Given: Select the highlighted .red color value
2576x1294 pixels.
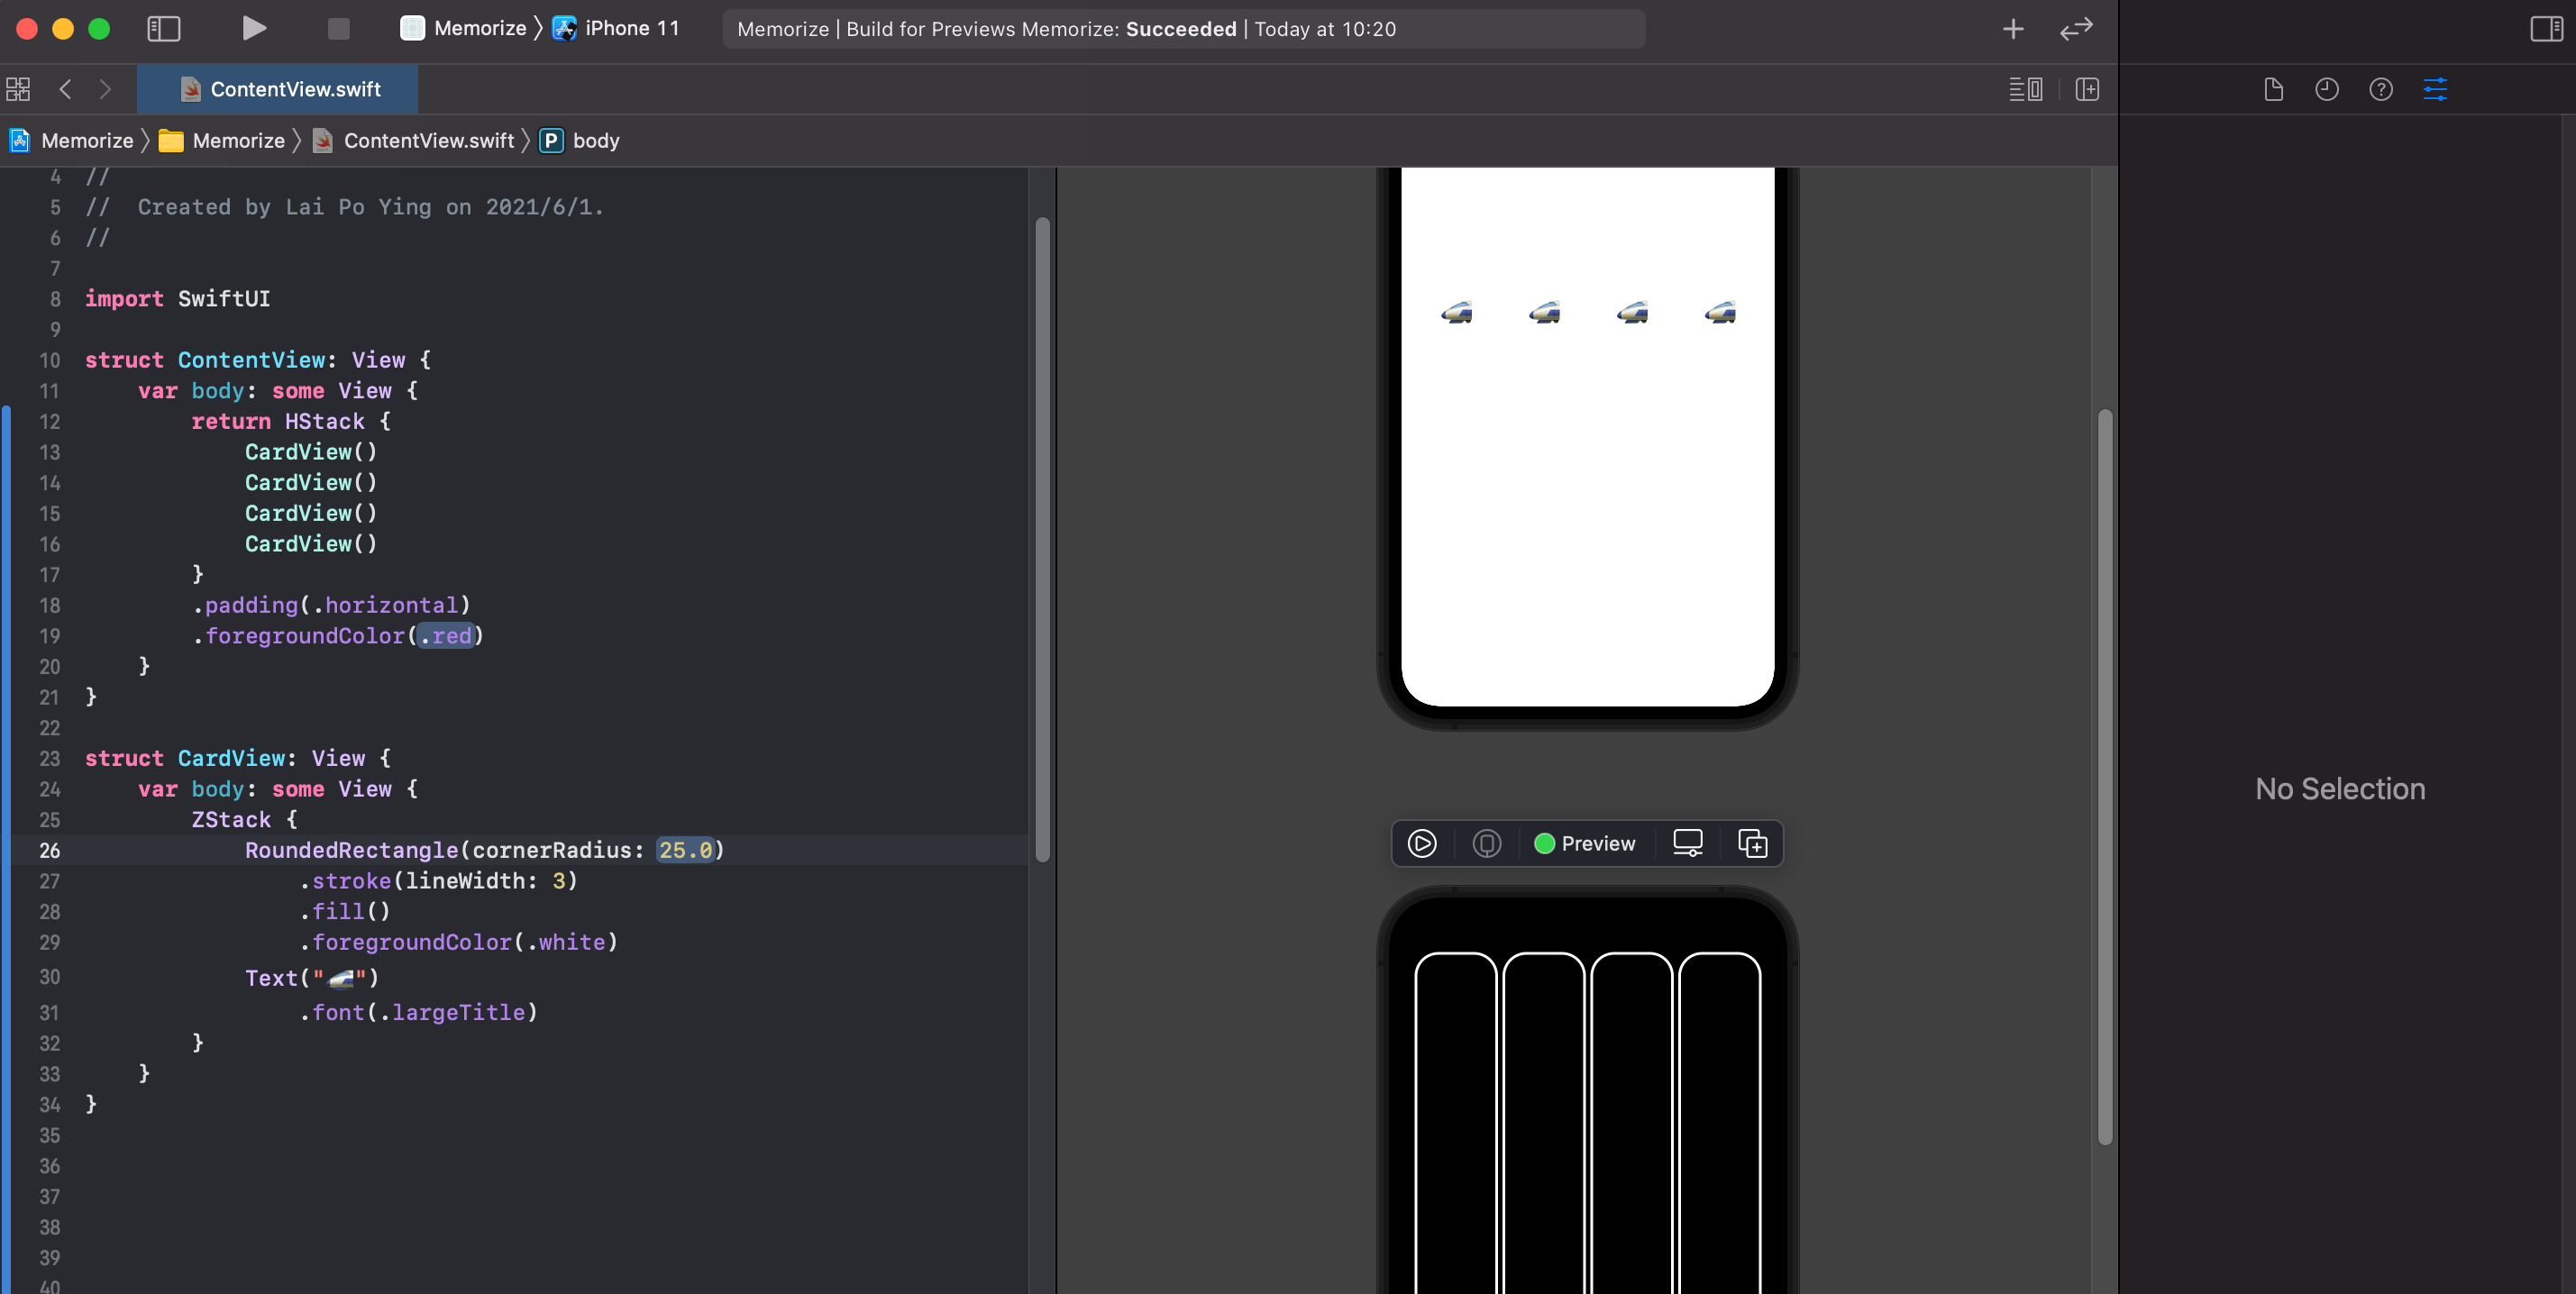Looking at the screenshot, I should (x=446, y=636).
